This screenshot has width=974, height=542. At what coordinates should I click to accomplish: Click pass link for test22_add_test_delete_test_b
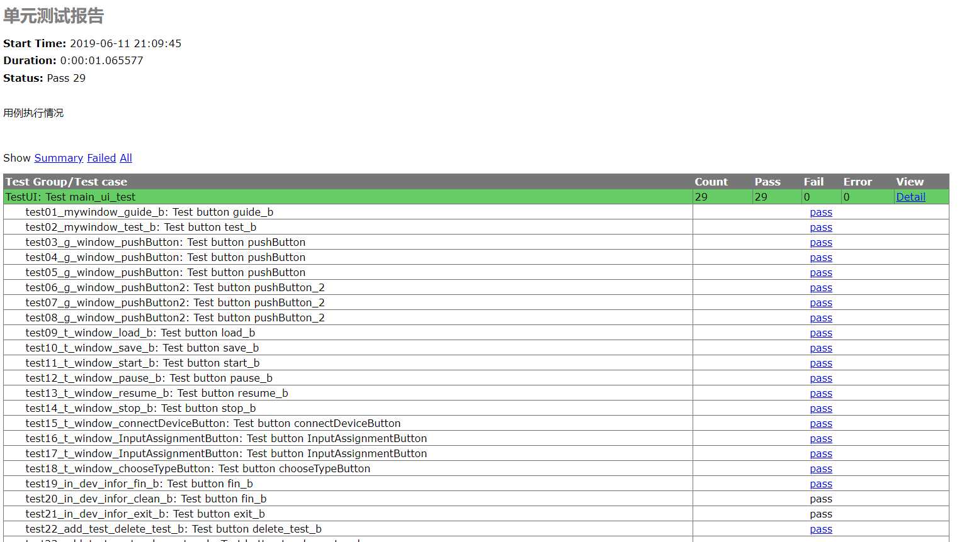821,529
